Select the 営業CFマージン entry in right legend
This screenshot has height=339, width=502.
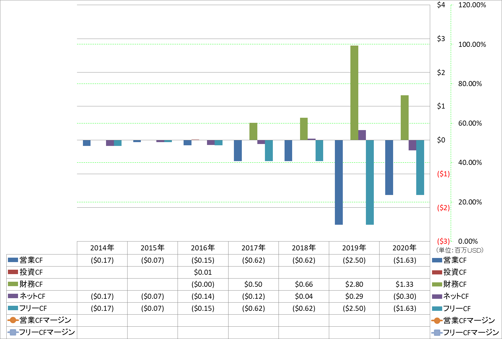pos(463,320)
